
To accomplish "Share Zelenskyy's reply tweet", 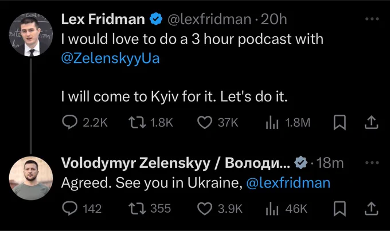I will click(x=371, y=209).
